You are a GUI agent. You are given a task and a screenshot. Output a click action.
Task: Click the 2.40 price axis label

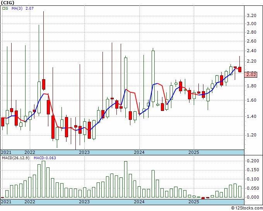(252, 51)
